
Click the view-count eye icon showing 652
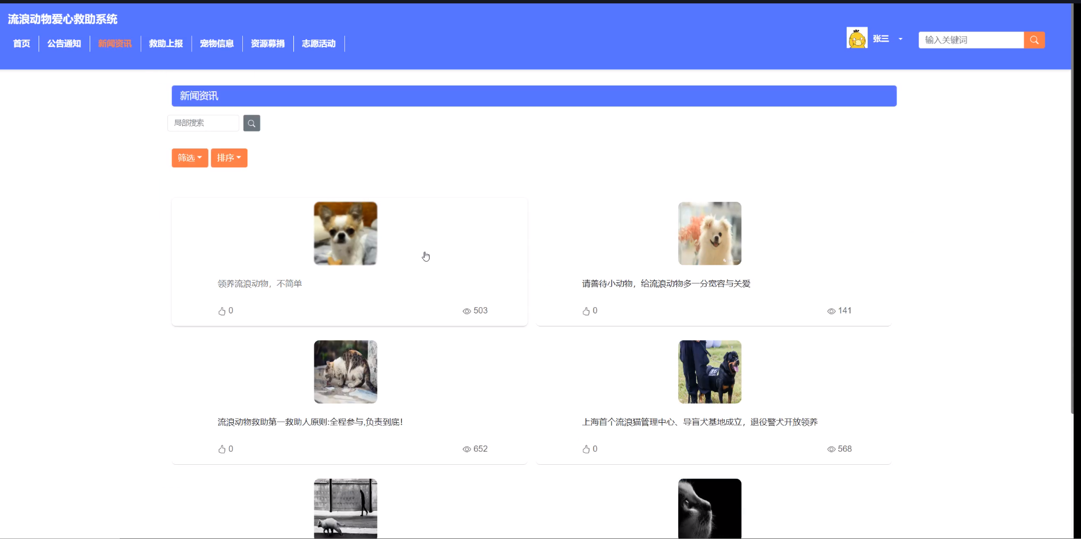466,449
